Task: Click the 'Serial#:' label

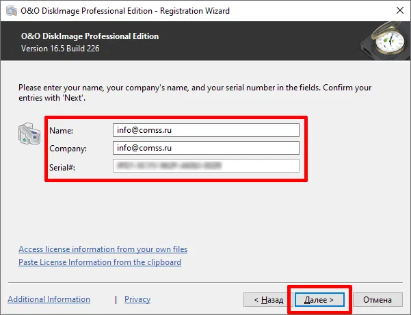Action: (x=64, y=166)
